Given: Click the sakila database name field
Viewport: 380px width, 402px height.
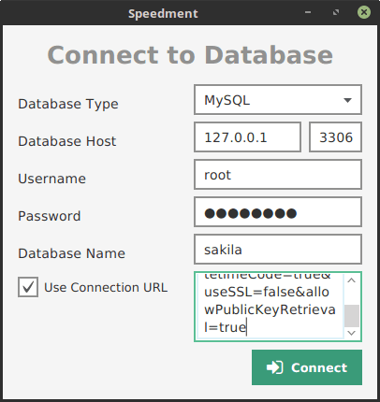Looking at the screenshot, I should (x=278, y=250).
